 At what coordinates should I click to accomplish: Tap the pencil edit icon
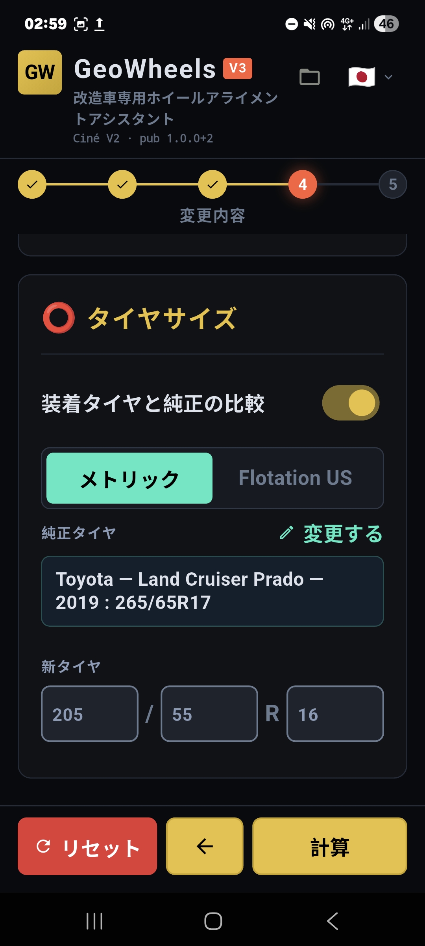(286, 533)
